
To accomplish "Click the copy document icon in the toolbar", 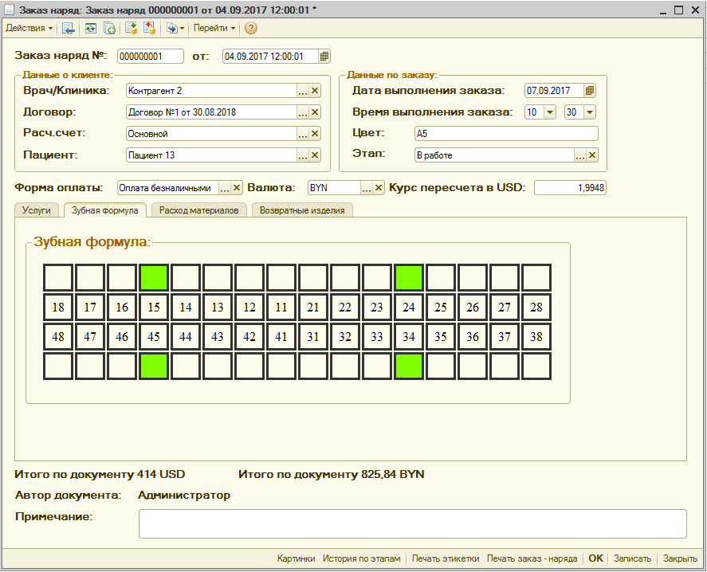I will (109, 28).
